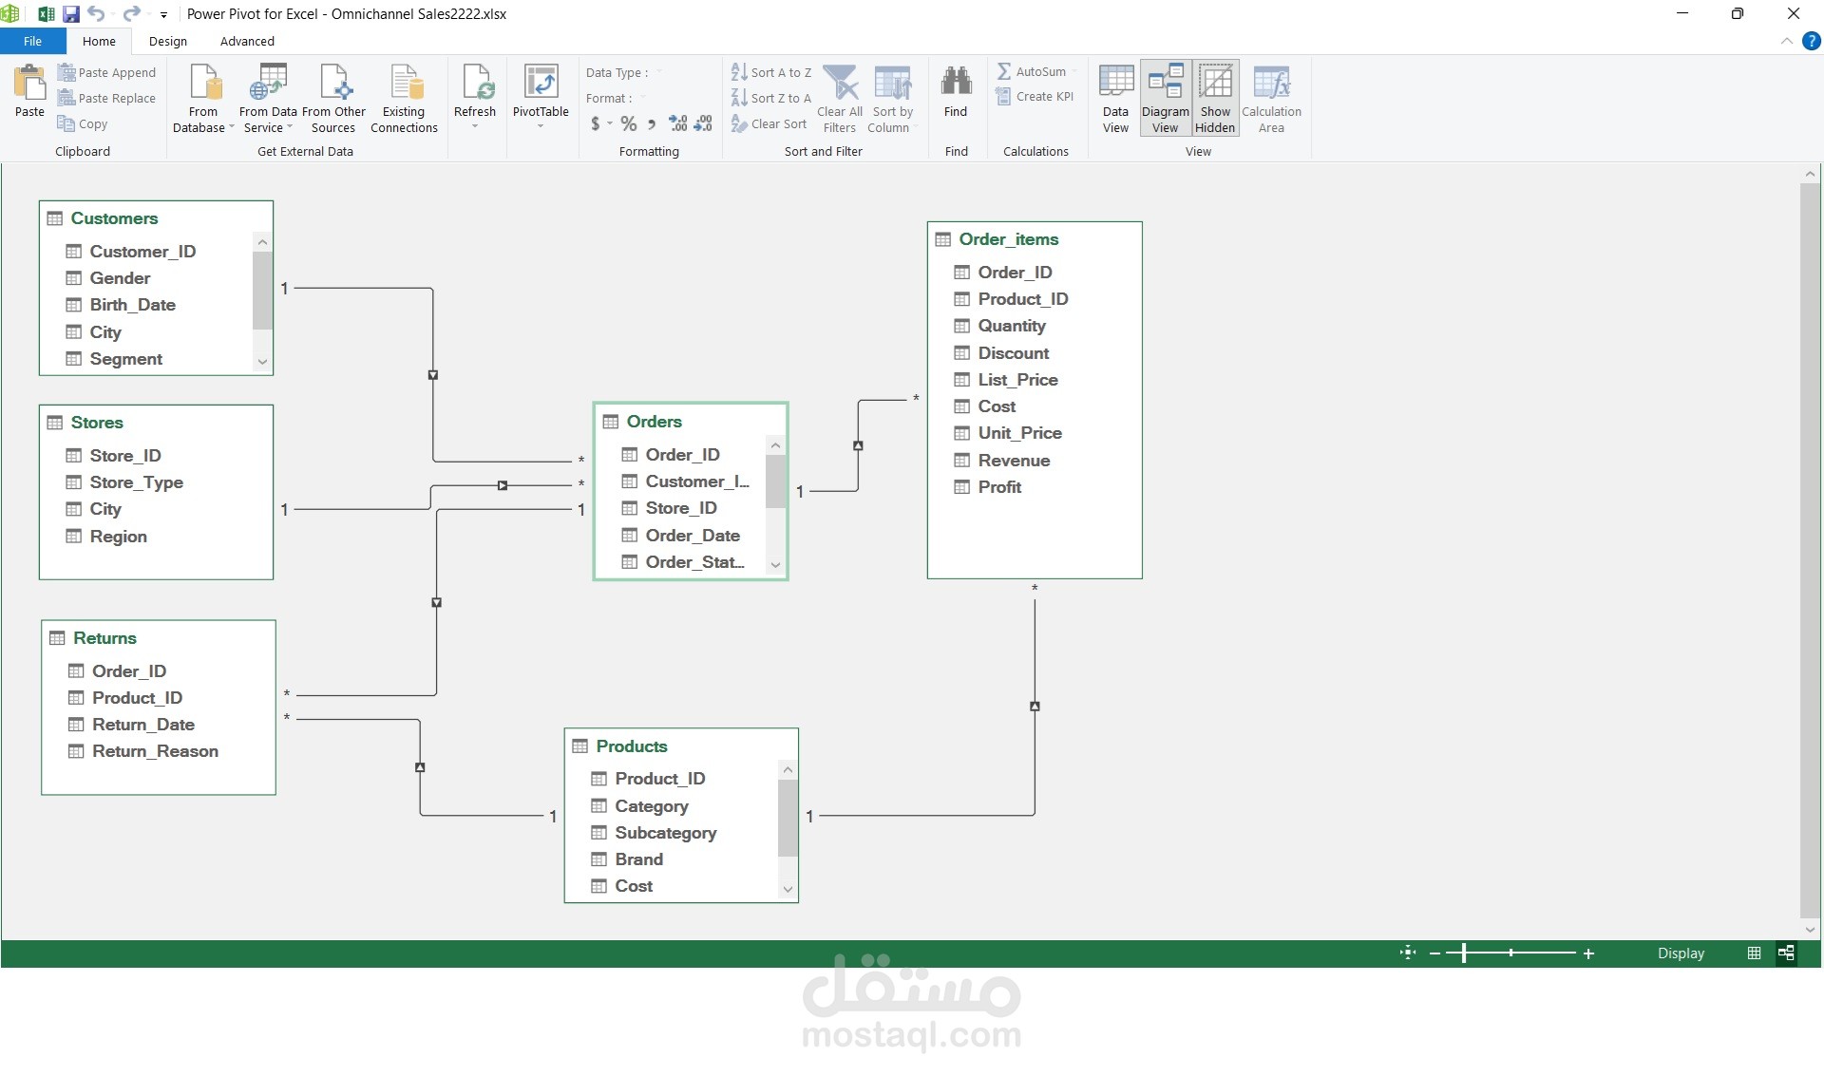Image resolution: width=1824 pixels, height=1076 pixels.
Task: Click the Existing Connections icon
Action: tap(404, 95)
